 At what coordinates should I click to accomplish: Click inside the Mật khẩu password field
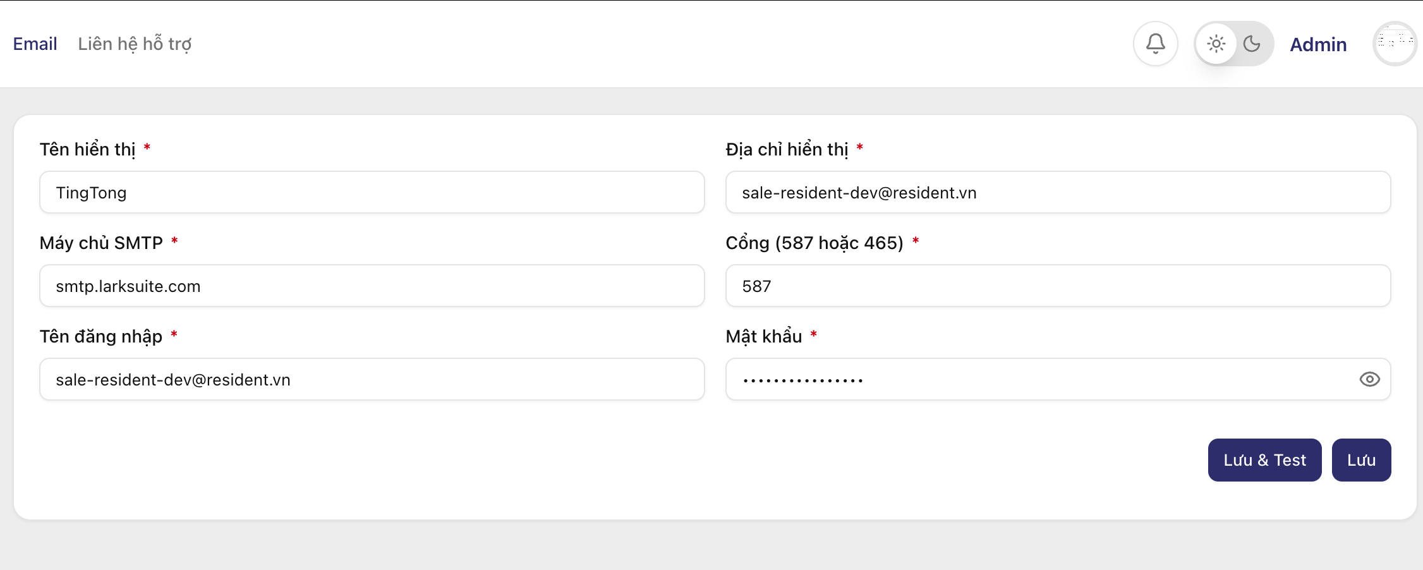[x=1036, y=379]
